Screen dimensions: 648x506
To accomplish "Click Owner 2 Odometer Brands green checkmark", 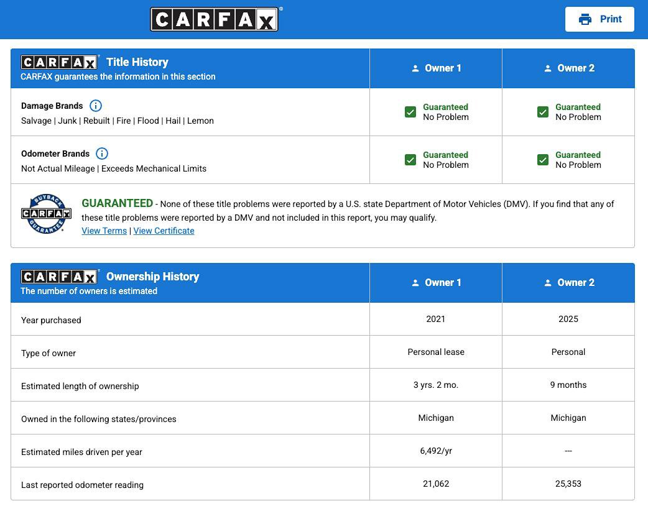I will coord(543,160).
